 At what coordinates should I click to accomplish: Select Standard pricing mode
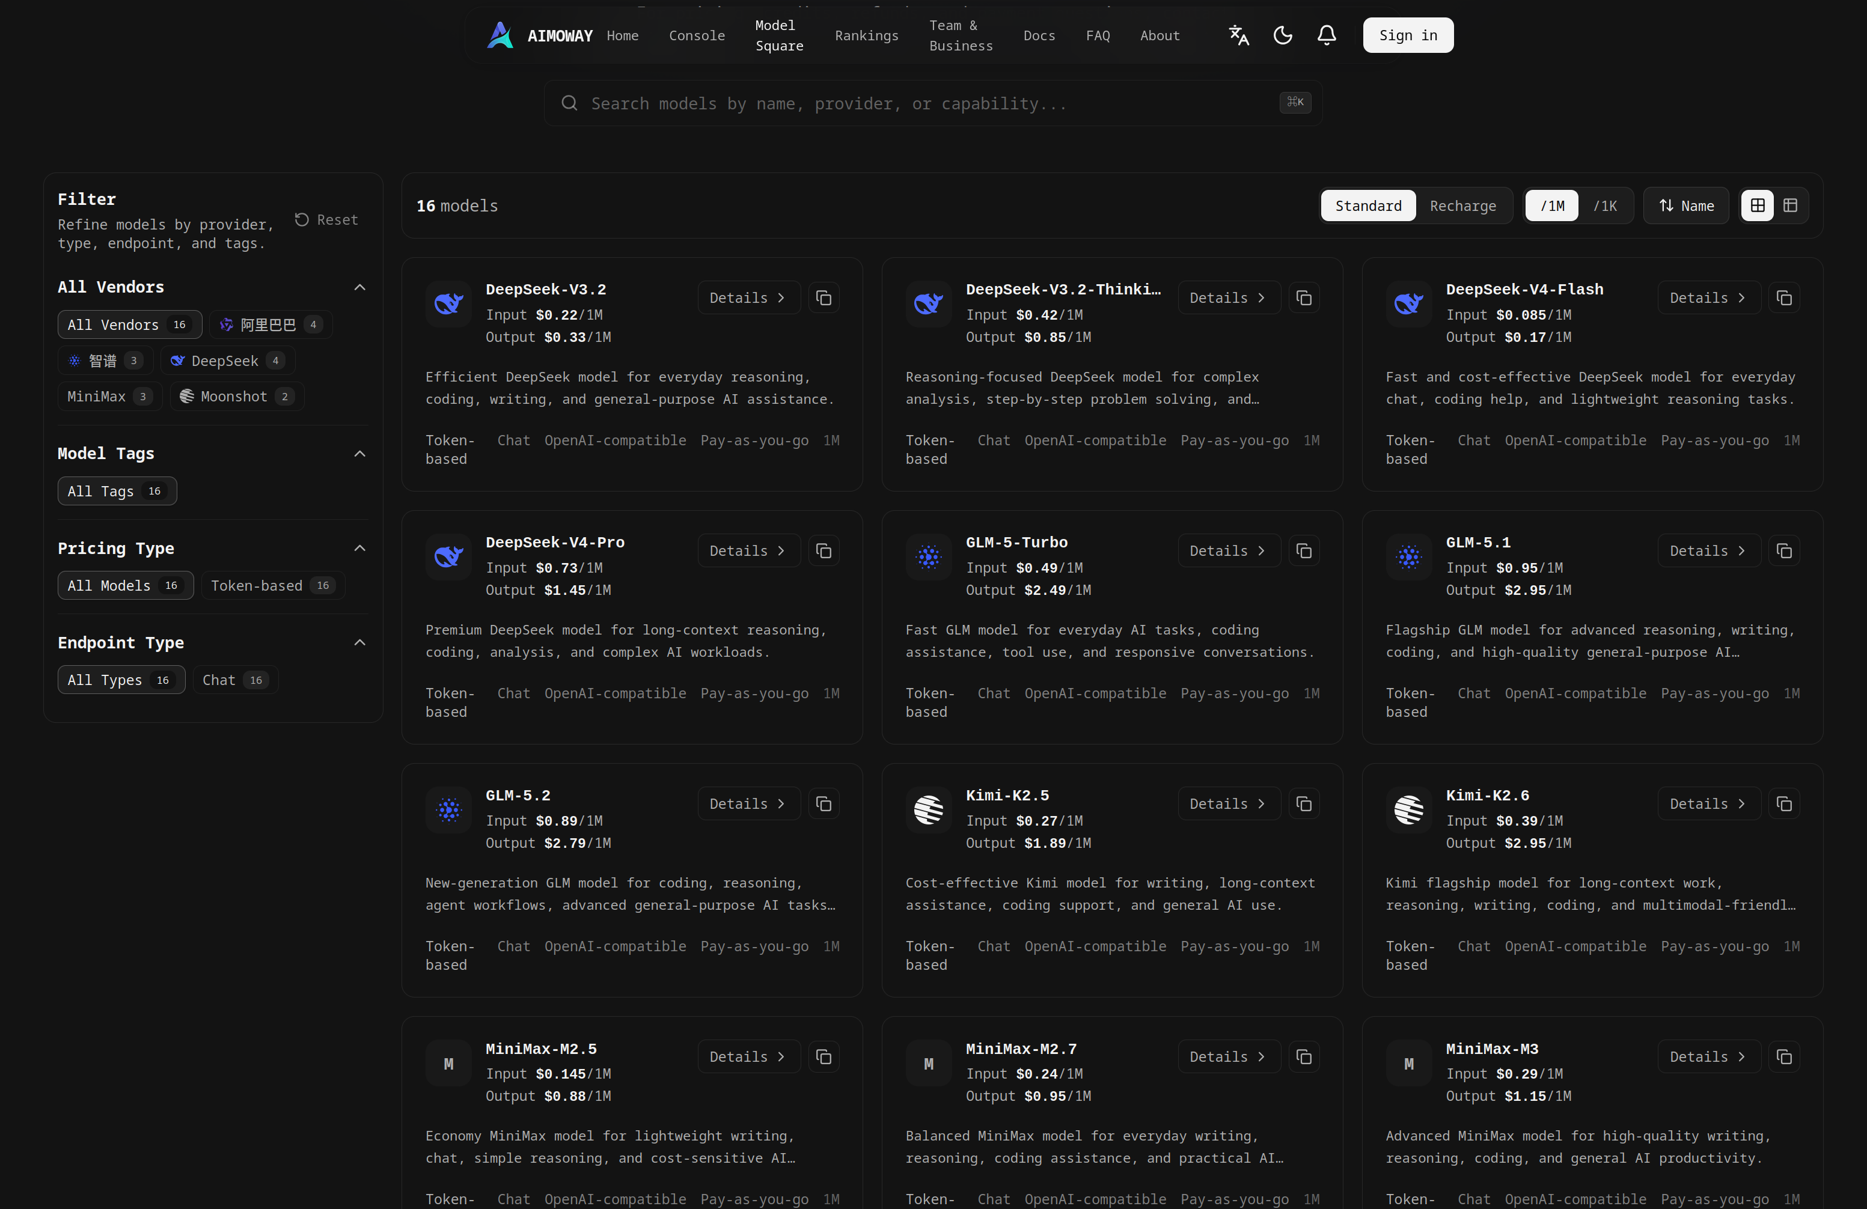pos(1368,206)
